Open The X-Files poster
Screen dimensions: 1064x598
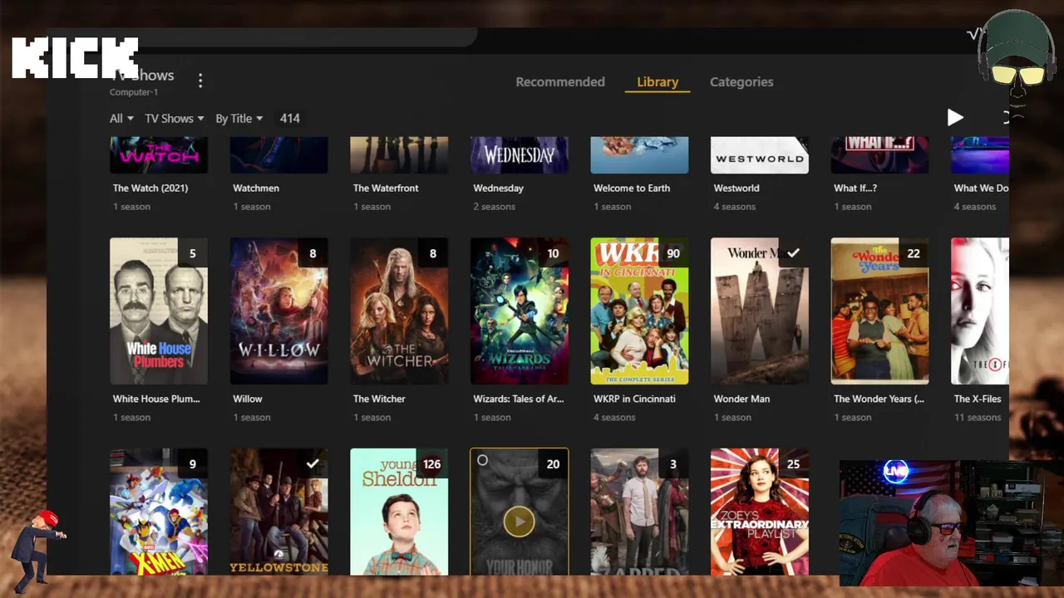click(x=980, y=311)
